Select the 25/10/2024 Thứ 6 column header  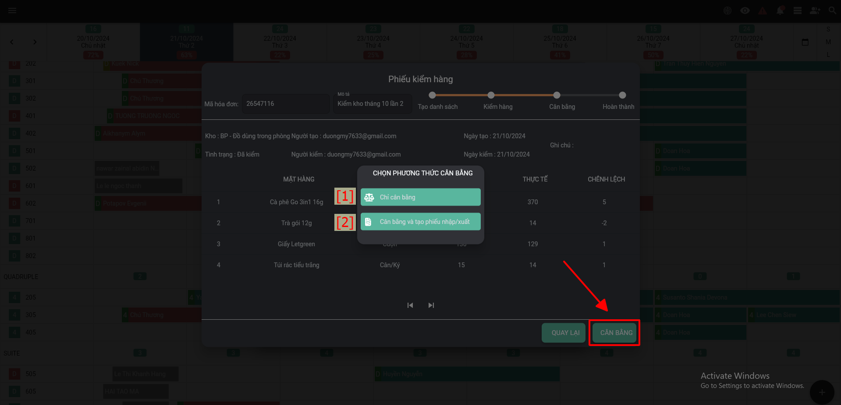(x=560, y=42)
